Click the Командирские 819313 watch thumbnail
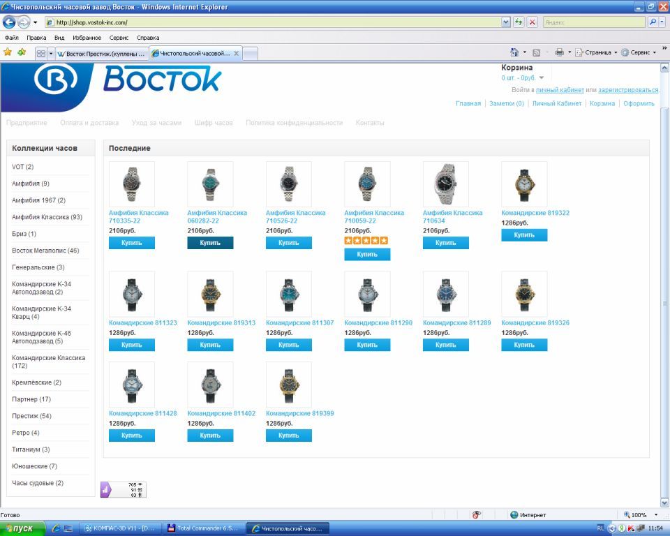 [x=210, y=294]
